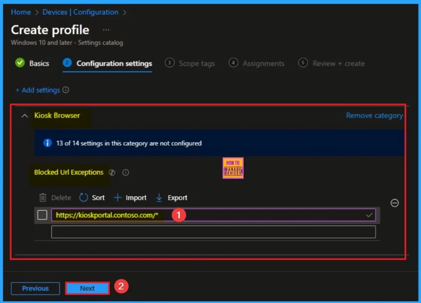Click the Sort icon in the toolbar
The image size is (421, 303).
coord(84,197)
